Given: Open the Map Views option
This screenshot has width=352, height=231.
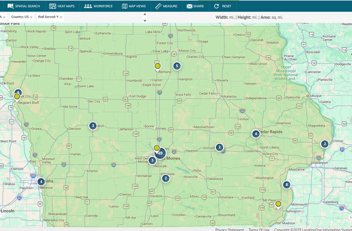Looking at the screenshot, I should (134, 6).
